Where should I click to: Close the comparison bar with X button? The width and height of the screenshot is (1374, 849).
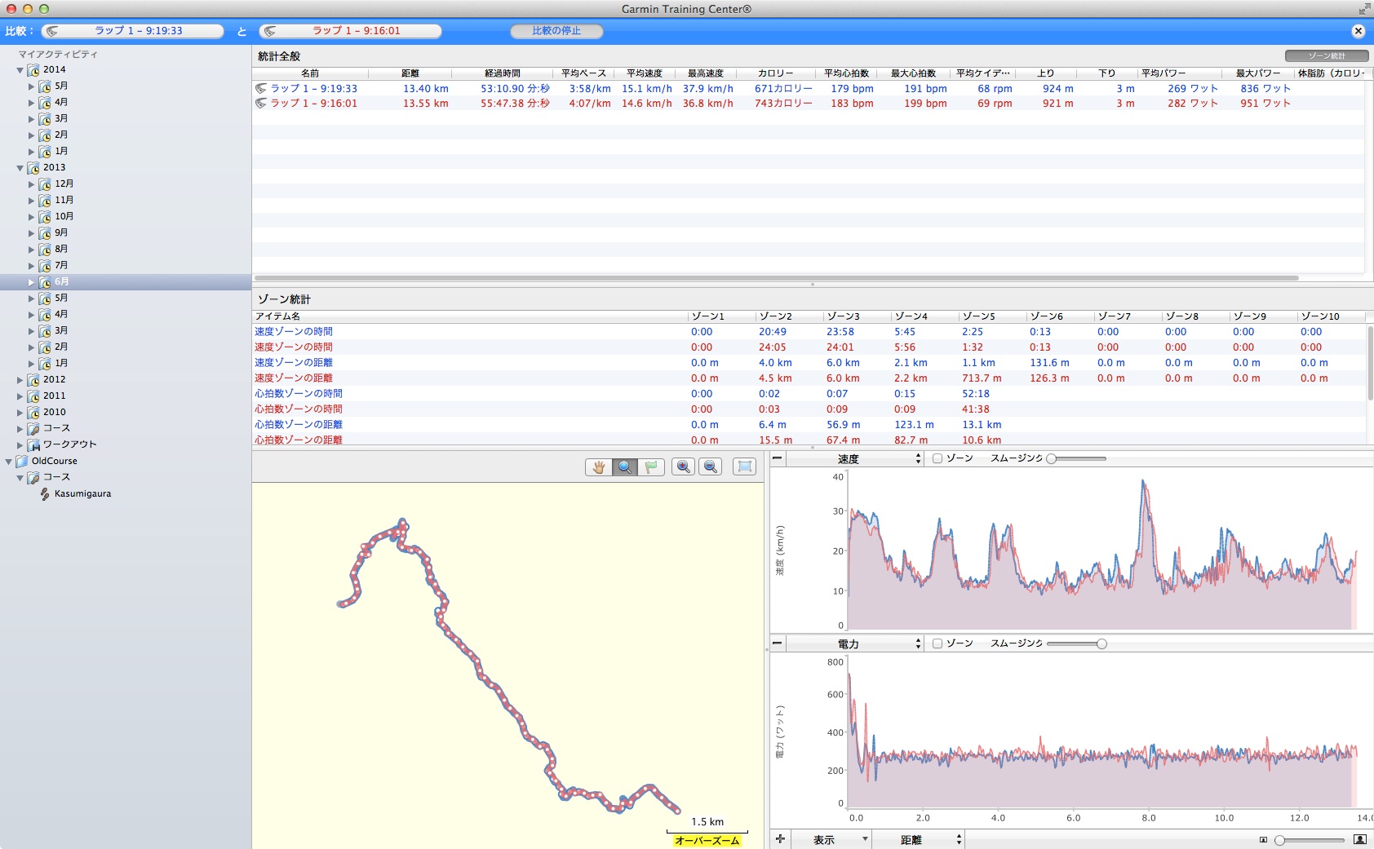[x=1358, y=31]
